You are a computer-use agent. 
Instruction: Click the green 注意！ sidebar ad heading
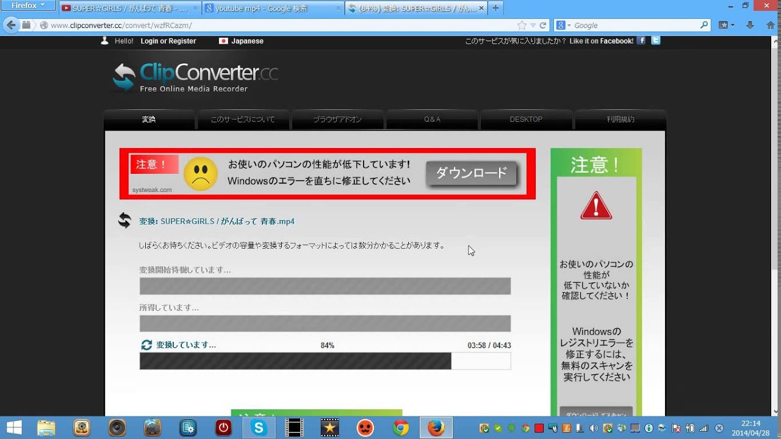(596, 165)
